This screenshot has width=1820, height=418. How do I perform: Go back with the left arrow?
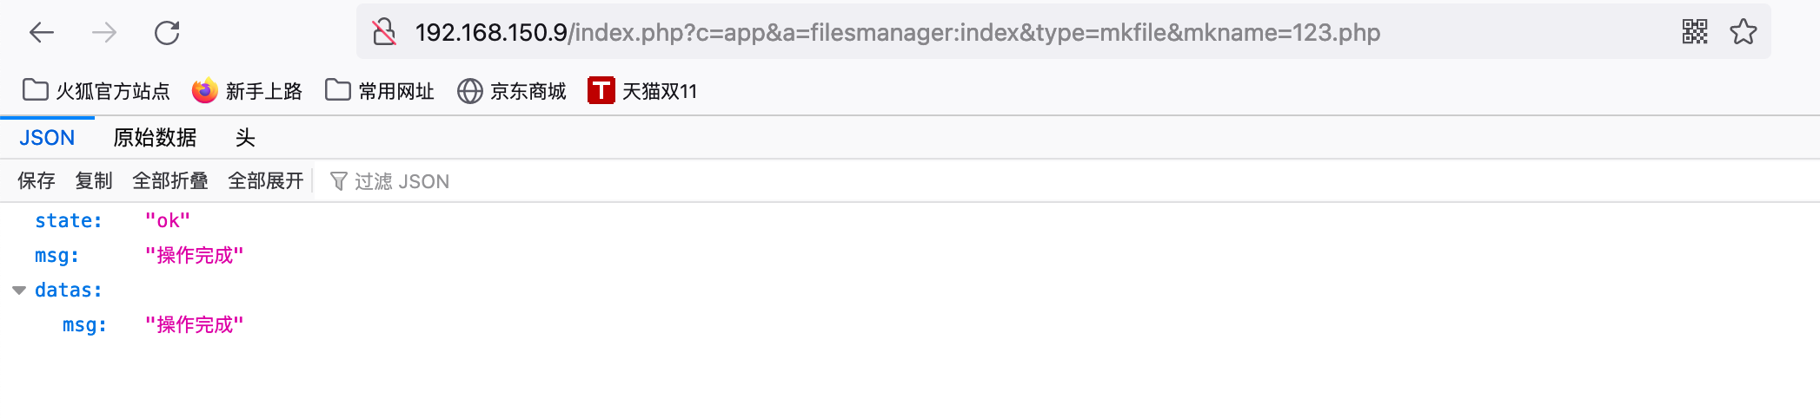(x=42, y=33)
